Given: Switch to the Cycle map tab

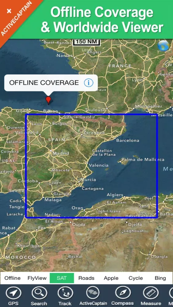Looking at the screenshot, I should pos(136,278).
